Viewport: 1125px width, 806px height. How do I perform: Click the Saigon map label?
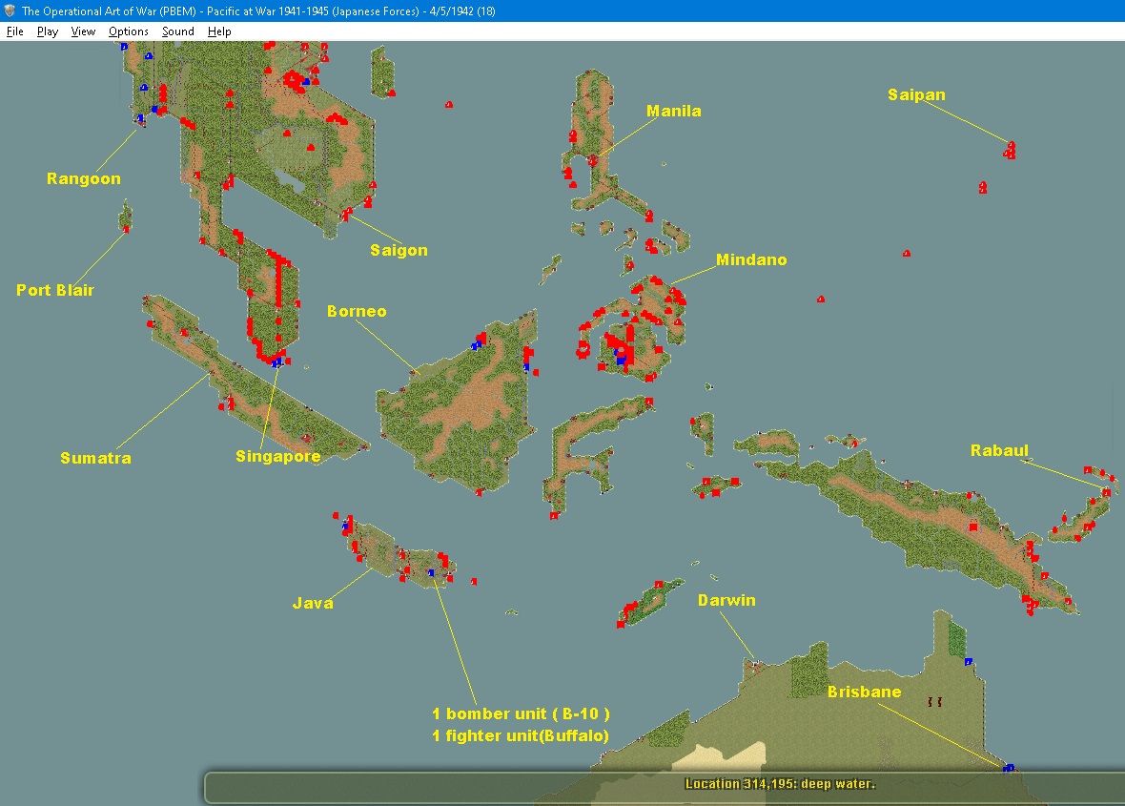[399, 251]
